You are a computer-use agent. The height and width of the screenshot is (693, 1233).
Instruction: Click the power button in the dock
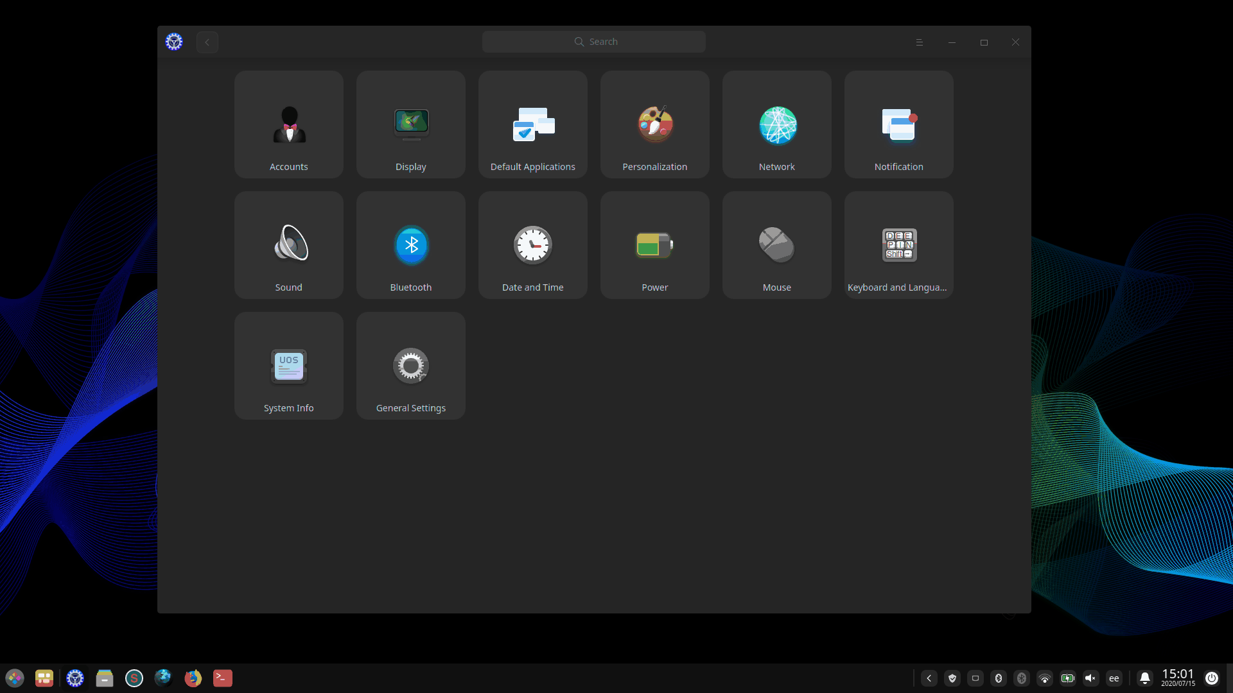coord(1212,678)
